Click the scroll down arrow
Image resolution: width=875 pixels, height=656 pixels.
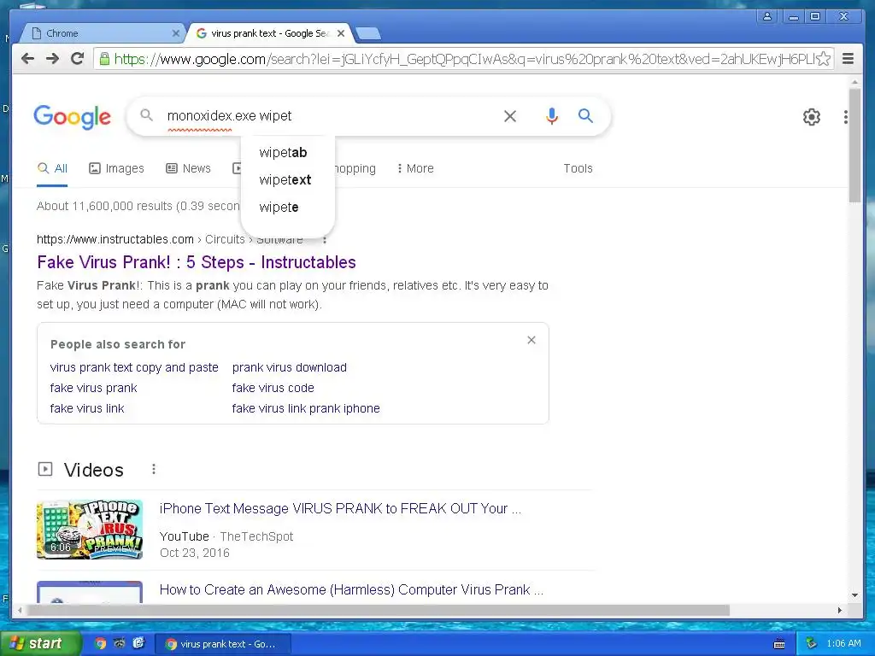(854, 595)
